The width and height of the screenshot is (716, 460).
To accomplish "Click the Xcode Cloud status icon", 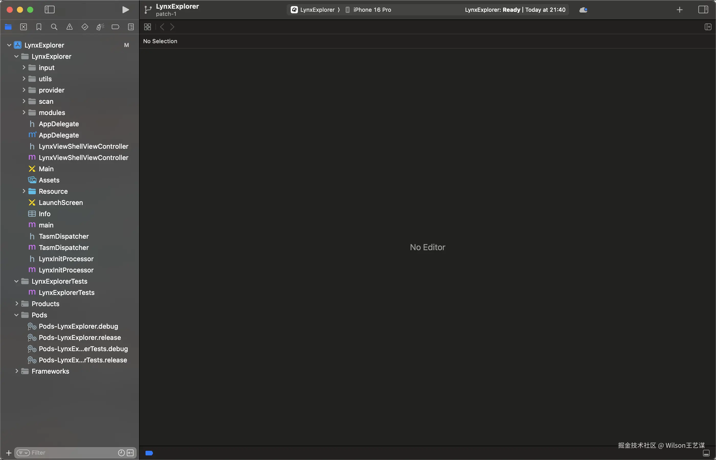I will (x=583, y=10).
